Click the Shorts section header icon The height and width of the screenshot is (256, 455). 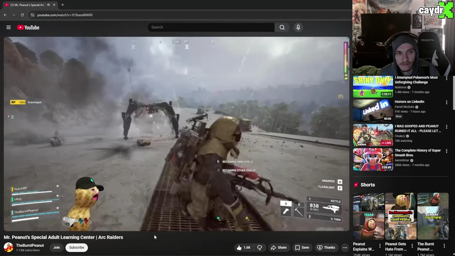pyautogui.click(x=356, y=185)
